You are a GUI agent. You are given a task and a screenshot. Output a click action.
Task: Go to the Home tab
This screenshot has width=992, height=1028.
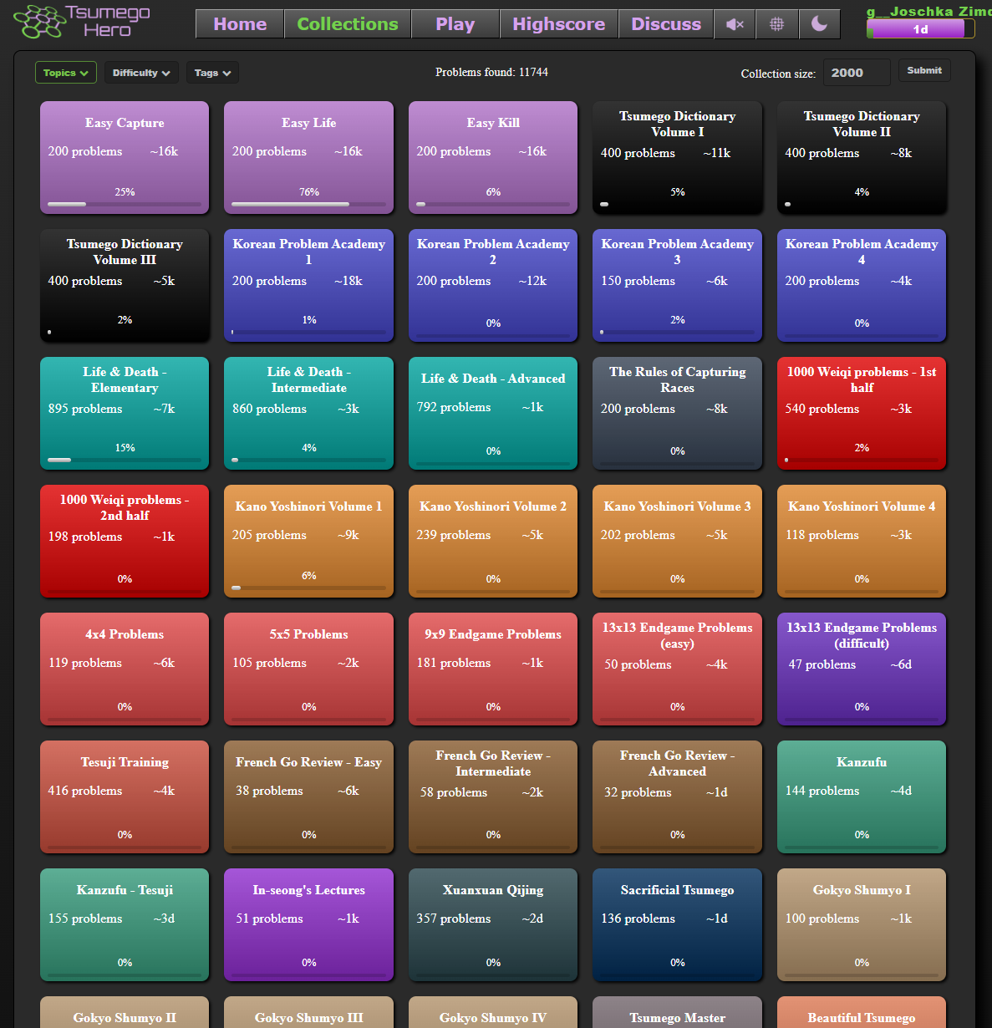[240, 24]
